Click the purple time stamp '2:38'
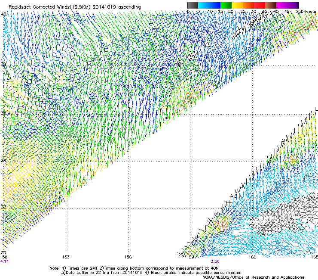The height and width of the screenshot is (280, 318). 215,261
